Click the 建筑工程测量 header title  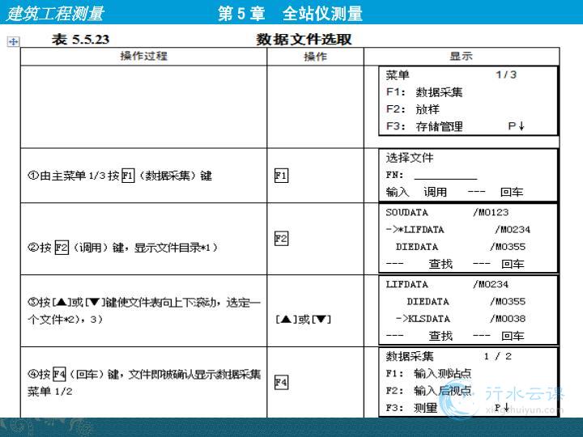[x=55, y=14]
